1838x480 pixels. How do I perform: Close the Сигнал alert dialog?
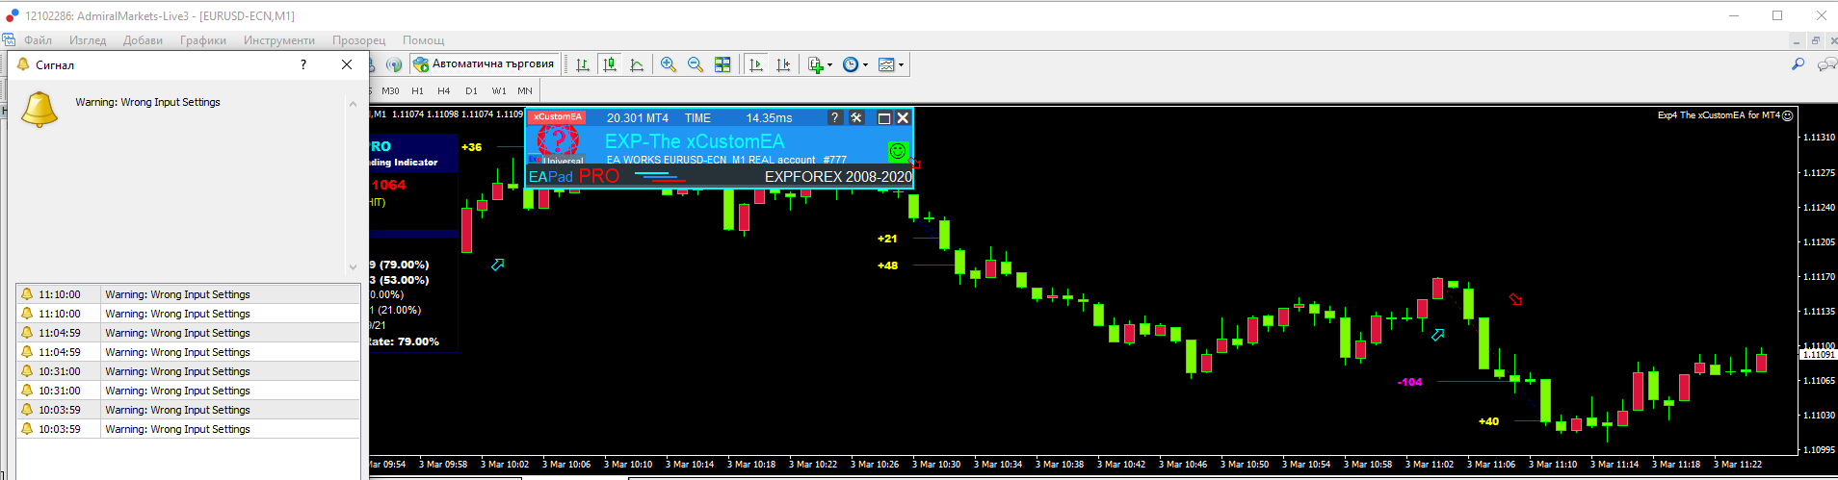[347, 64]
